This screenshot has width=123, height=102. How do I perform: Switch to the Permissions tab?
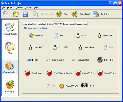pyautogui.click(x=68, y=24)
